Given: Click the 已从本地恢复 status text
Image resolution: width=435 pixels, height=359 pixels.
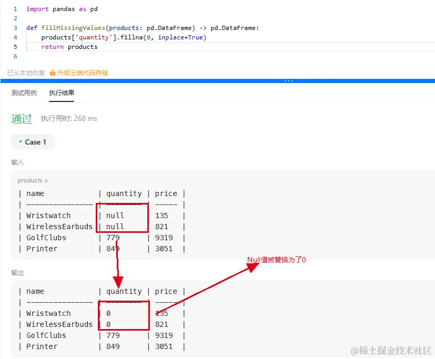Looking at the screenshot, I should click(26, 73).
